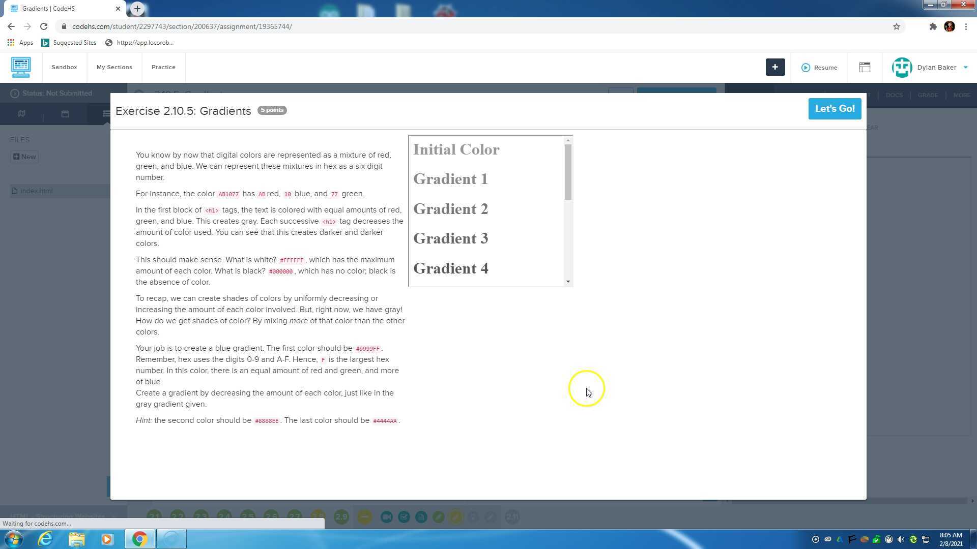Expand Dylan Baker account dropdown arrow
977x549 pixels.
[965, 67]
